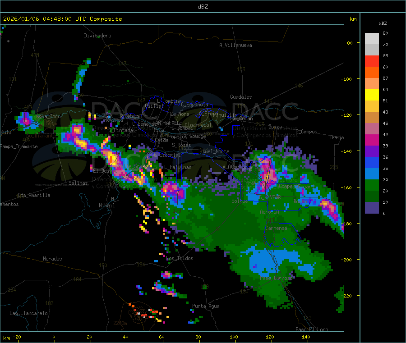This screenshot has width=406, height=343.
Task: Pick the bright green 20–30 dBZ swatch
Action: point(372,185)
